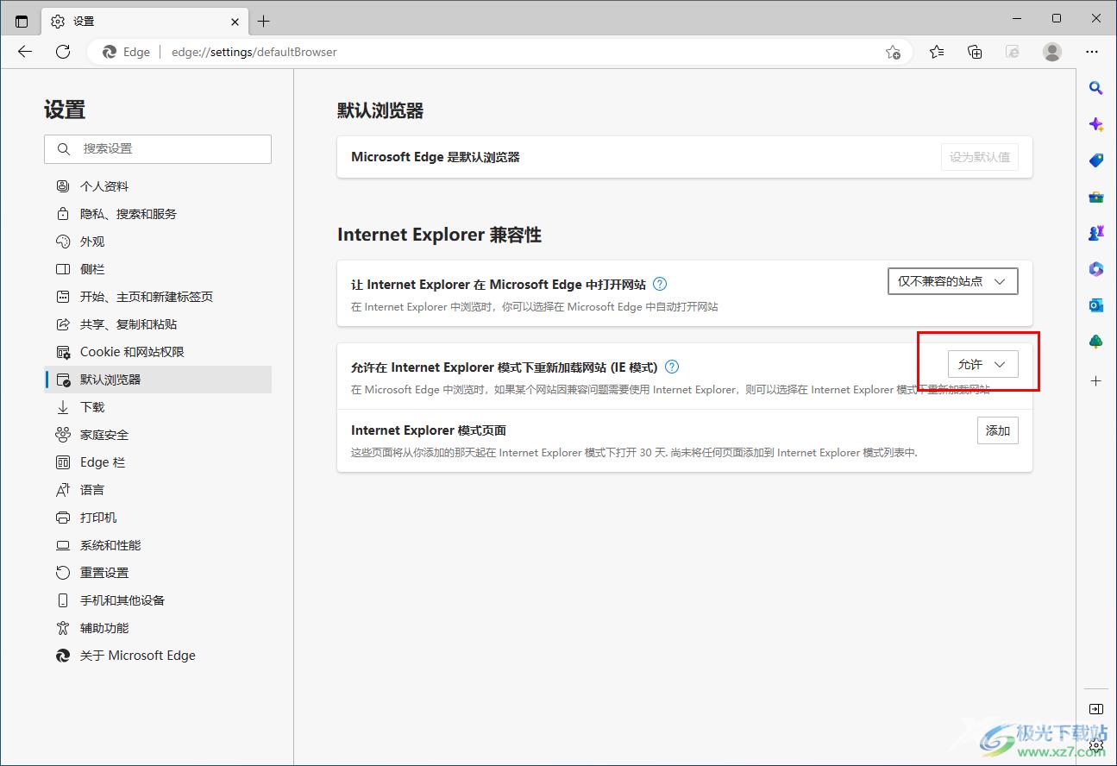Viewport: 1117px width, 766px height.
Task: Open 重置设置 section
Action: click(x=158, y=573)
